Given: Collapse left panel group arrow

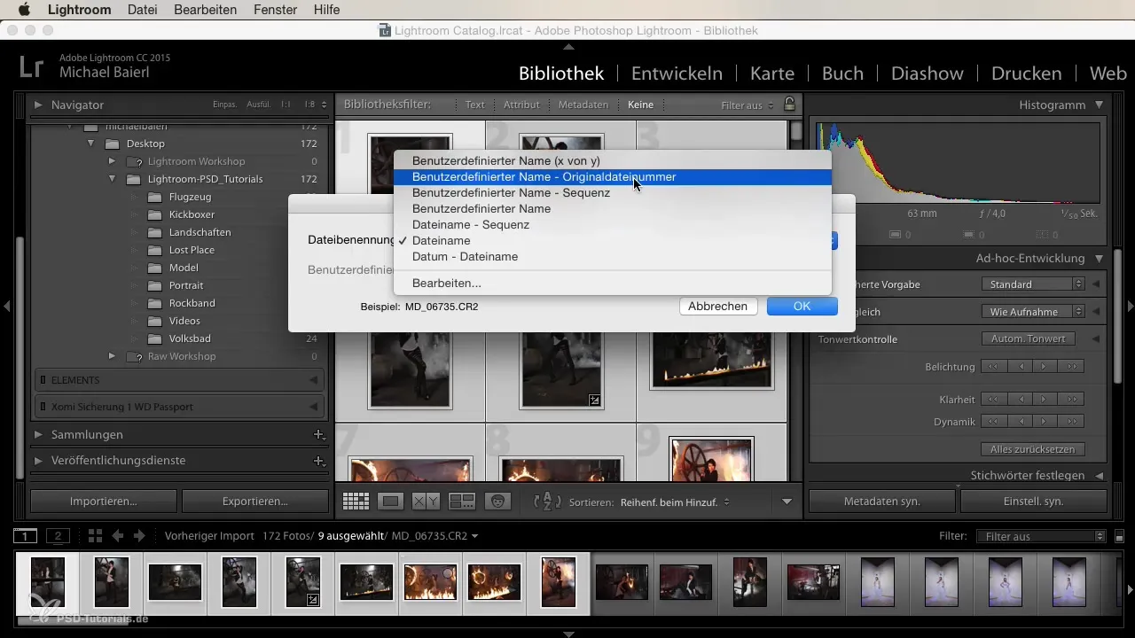Looking at the screenshot, I should point(6,306).
